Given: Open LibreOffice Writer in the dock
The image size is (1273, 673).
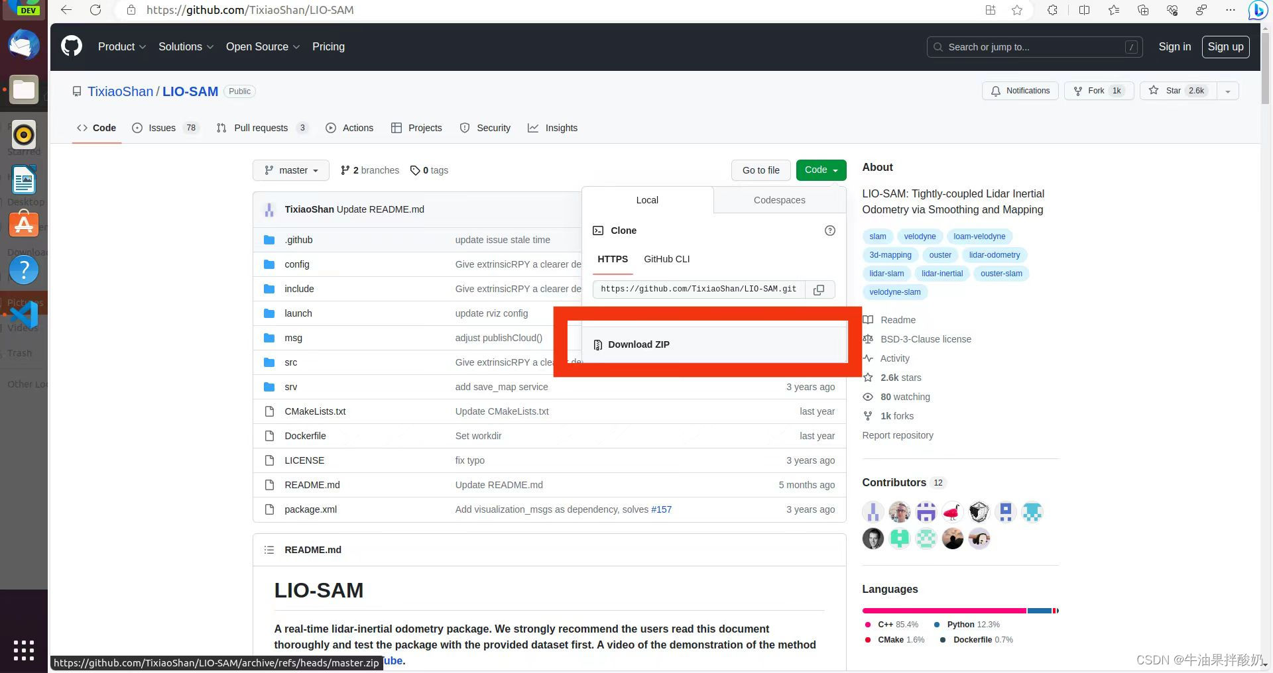Looking at the screenshot, I should coord(24,180).
